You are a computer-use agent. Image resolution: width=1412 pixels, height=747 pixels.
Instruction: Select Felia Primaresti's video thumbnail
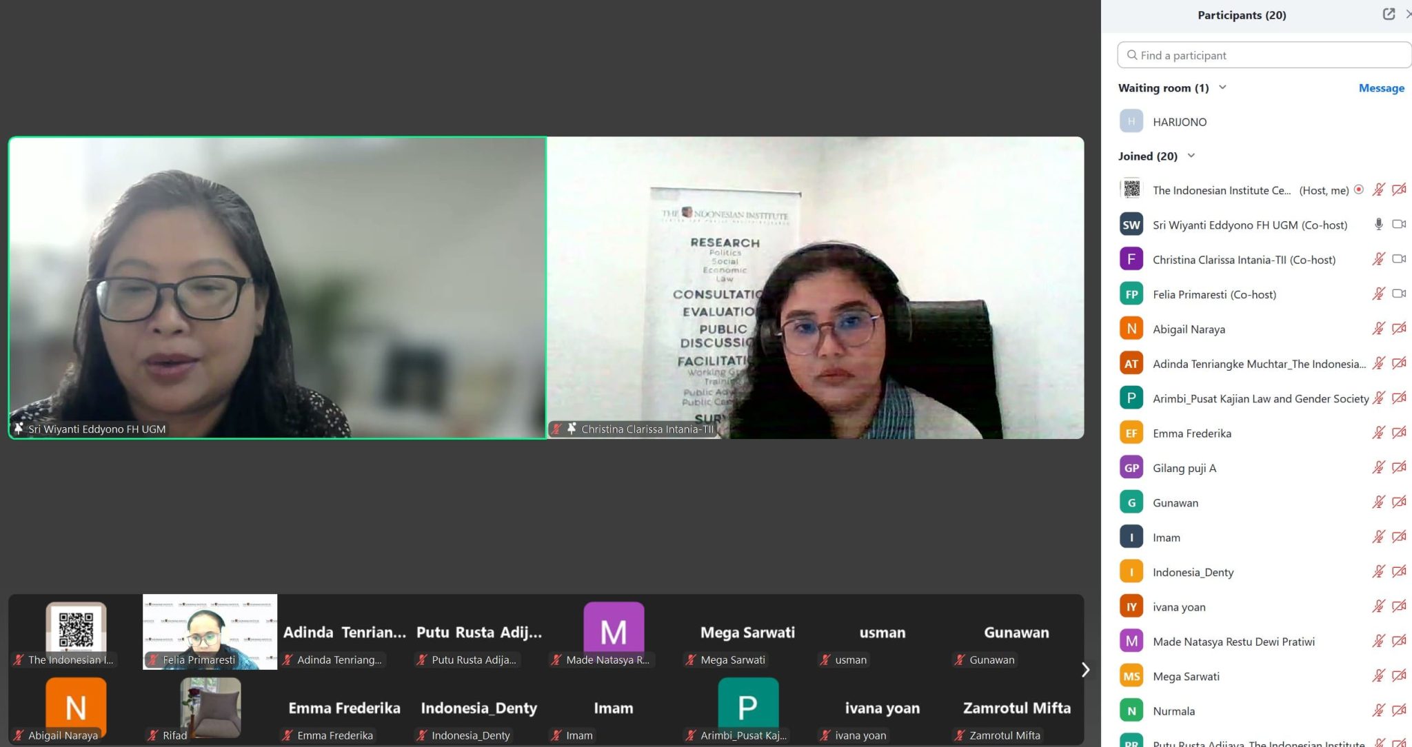pyautogui.click(x=210, y=631)
